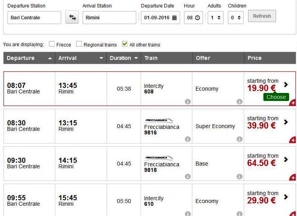This screenshot has height=216, width=297.
Task: Enable the Frecce trains filter
Action: click(52, 44)
